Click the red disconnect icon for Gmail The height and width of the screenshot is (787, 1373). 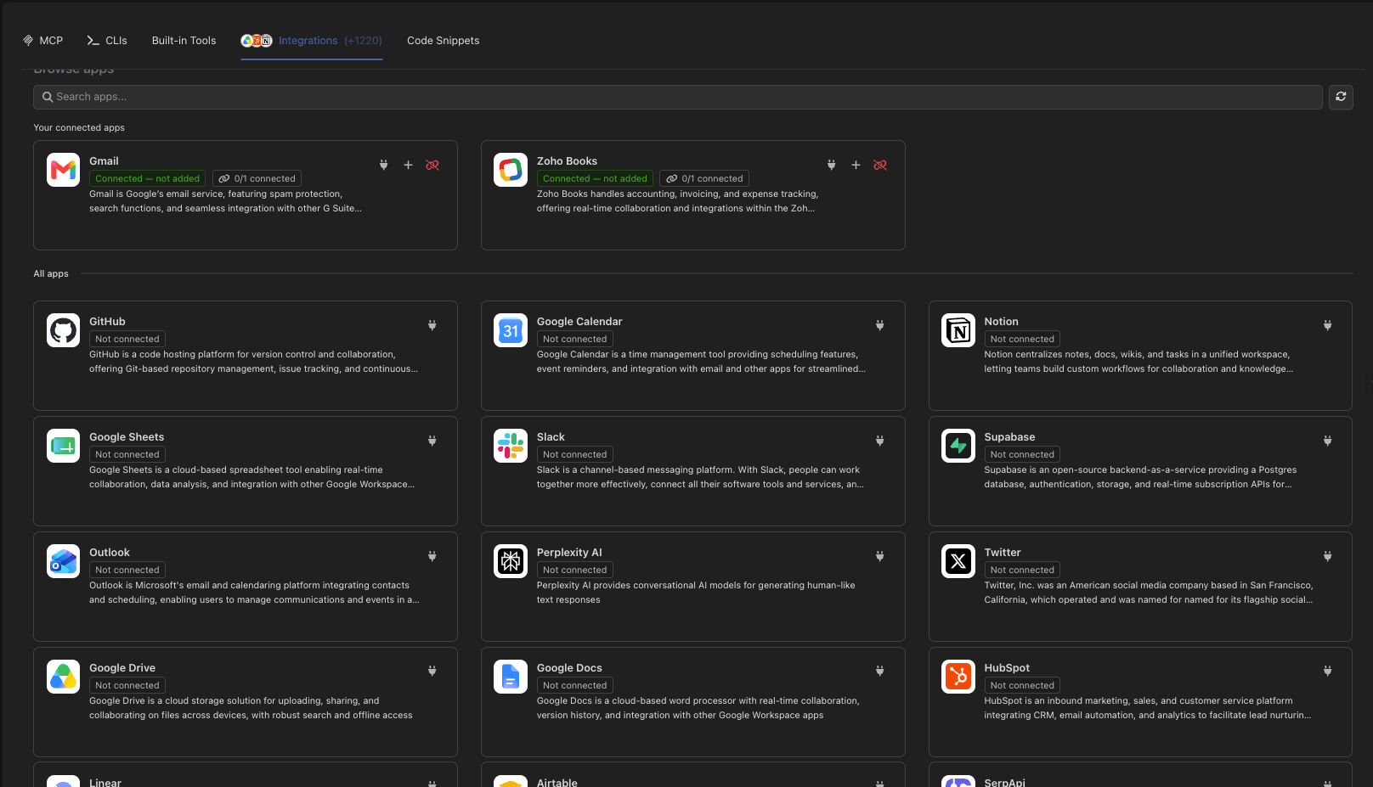[432, 165]
